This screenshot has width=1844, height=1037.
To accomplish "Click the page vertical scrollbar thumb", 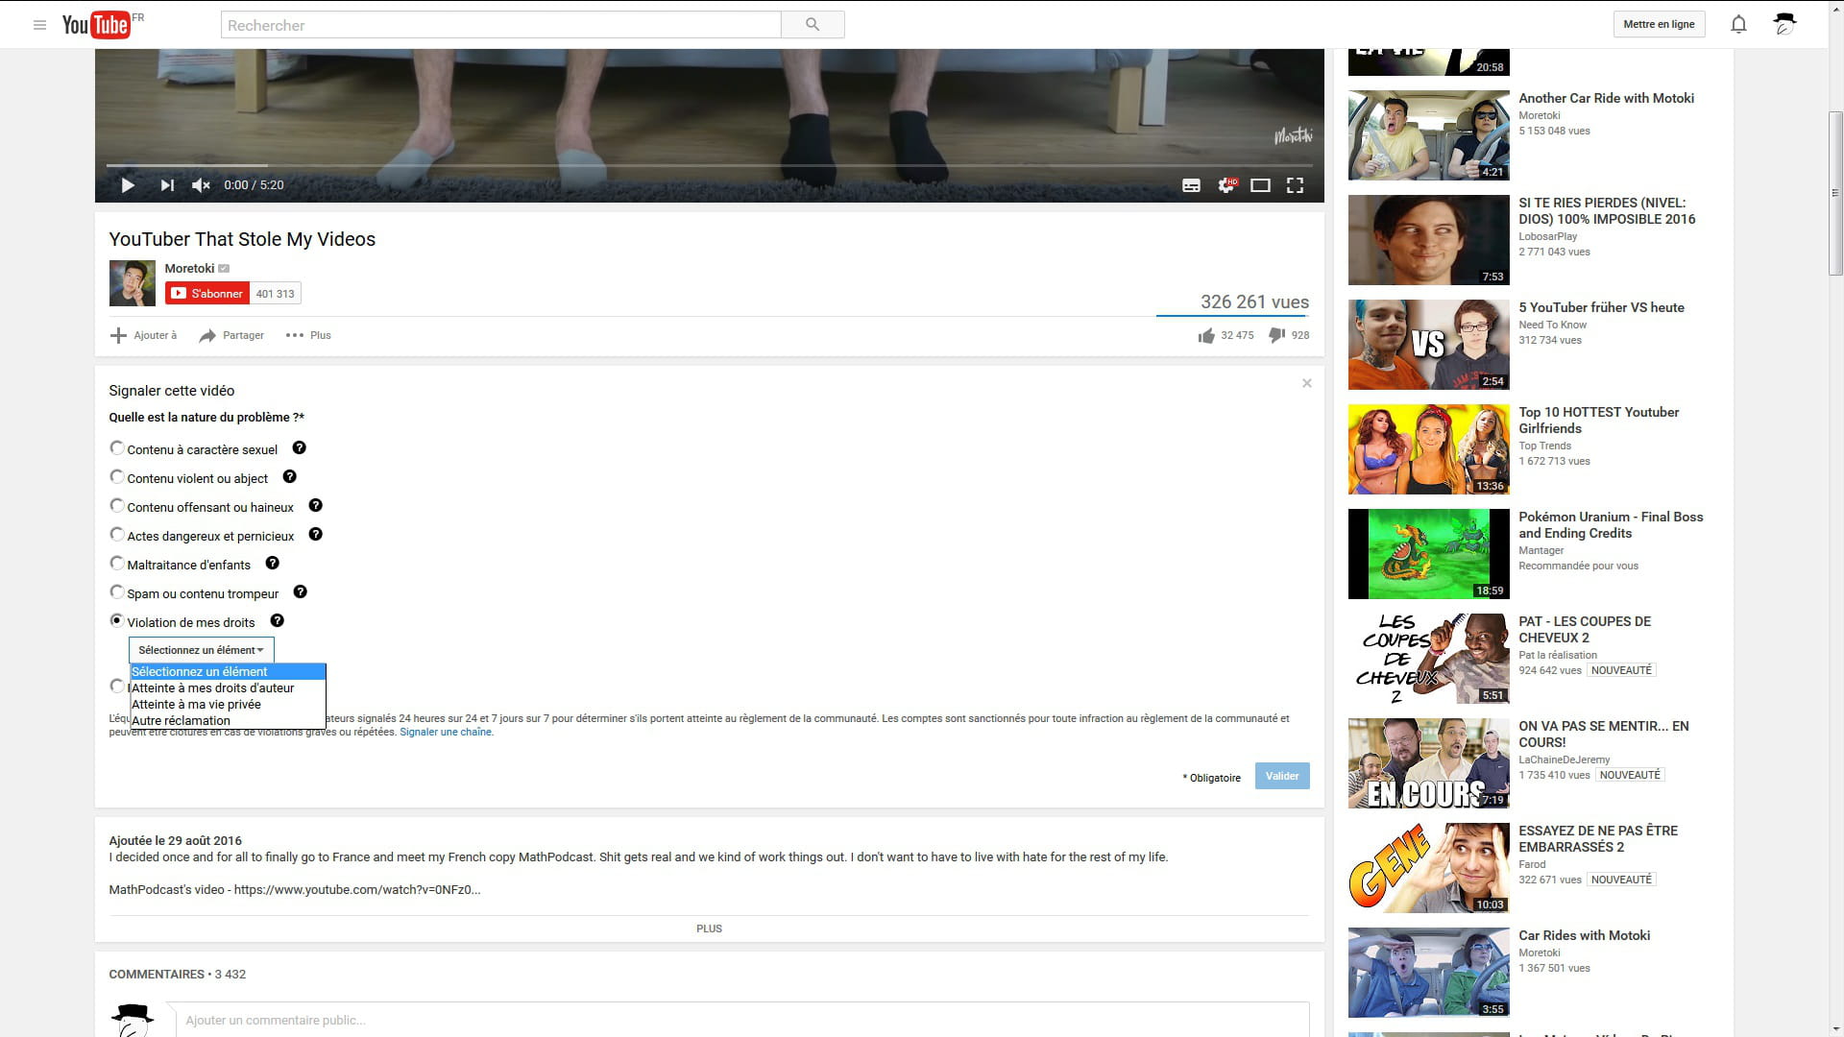I will pos(1835,193).
